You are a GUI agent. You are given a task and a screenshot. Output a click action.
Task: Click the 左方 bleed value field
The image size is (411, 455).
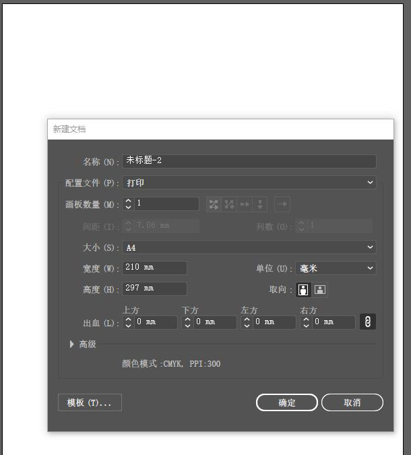(x=274, y=322)
